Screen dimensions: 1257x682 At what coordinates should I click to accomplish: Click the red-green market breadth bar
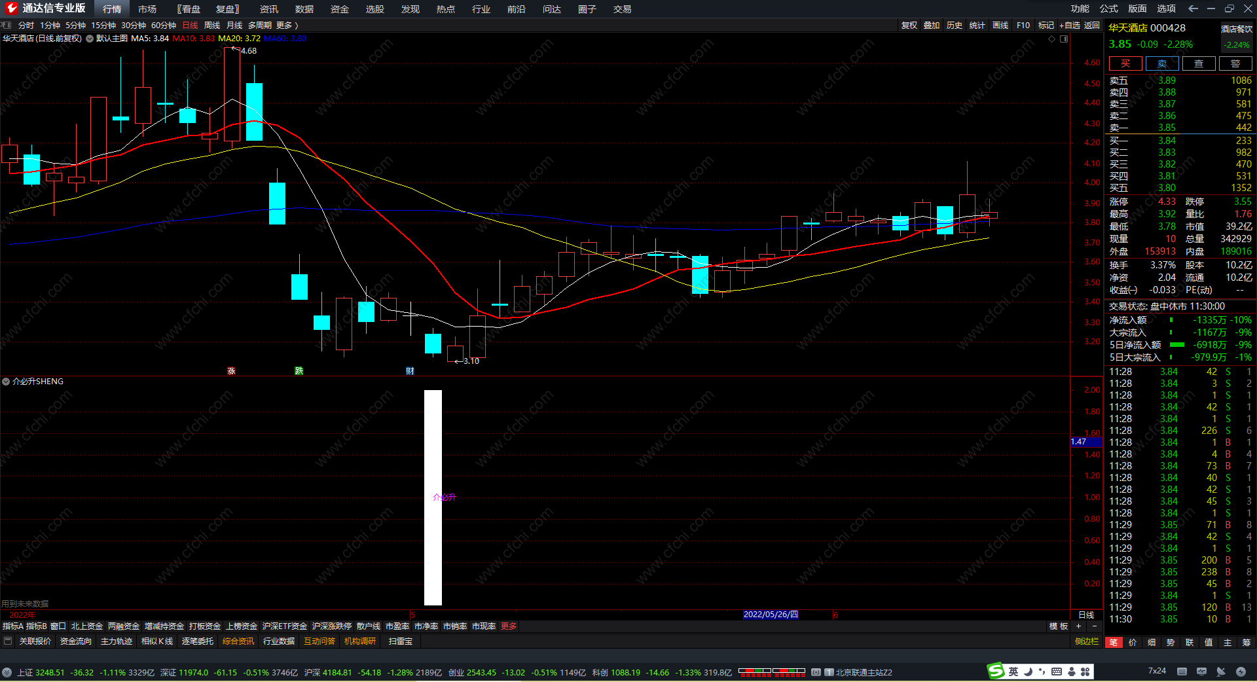pyautogui.click(x=772, y=672)
